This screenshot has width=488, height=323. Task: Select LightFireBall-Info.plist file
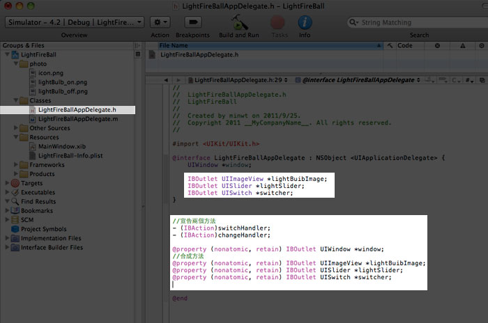tap(70, 155)
